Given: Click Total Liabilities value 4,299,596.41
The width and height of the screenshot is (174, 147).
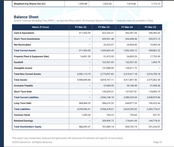Looking at the screenshot, I should pyautogui.click(x=84, y=109).
